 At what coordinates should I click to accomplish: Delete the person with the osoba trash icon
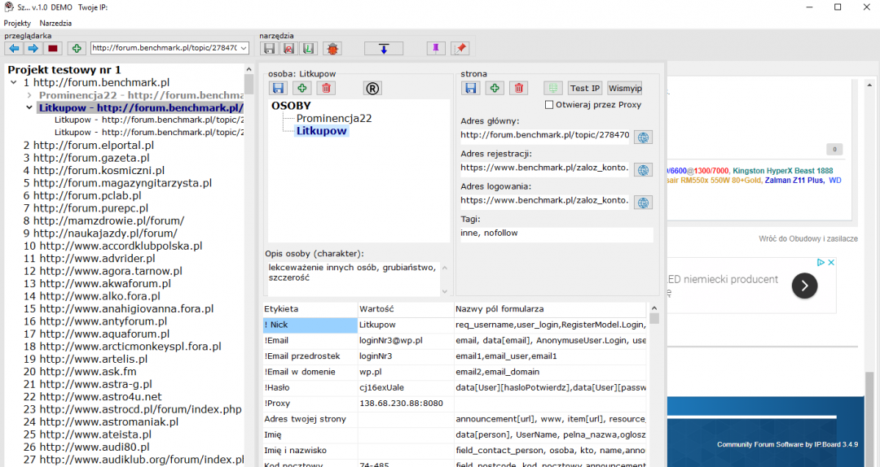click(x=326, y=88)
